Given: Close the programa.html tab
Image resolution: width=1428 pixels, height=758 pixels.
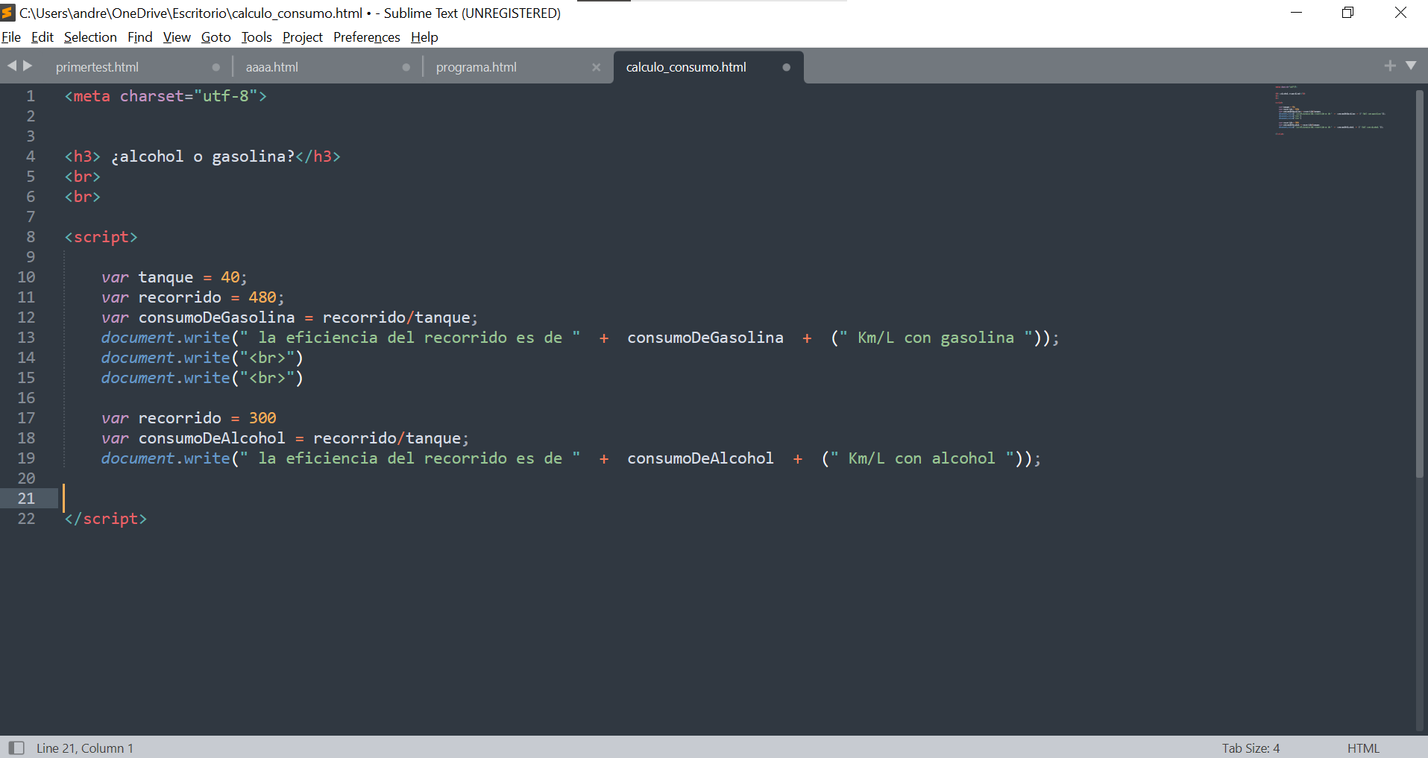Looking at the screenshot, I should click(596, 67).
